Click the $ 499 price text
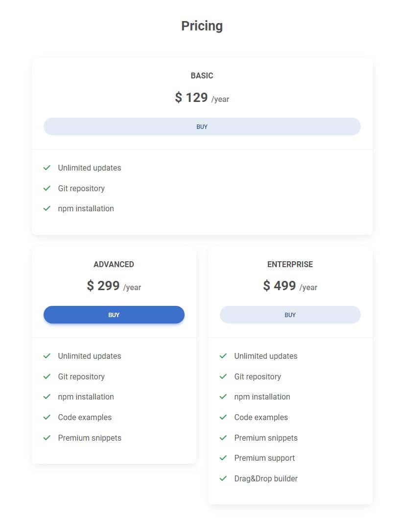 click(280, 286)
